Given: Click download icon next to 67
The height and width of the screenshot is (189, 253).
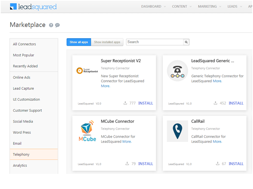Looking at the screenshot, I should point(218,163).
